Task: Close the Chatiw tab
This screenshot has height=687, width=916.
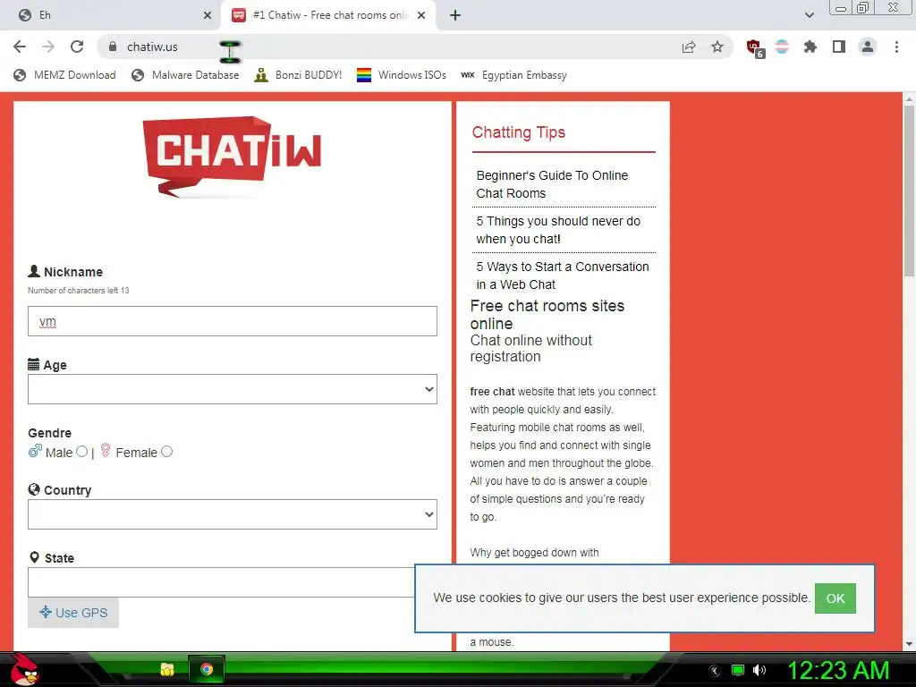Action: click(421, 15)
